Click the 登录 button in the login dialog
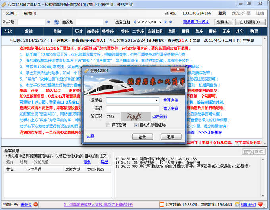 click(x=143, y=137)
